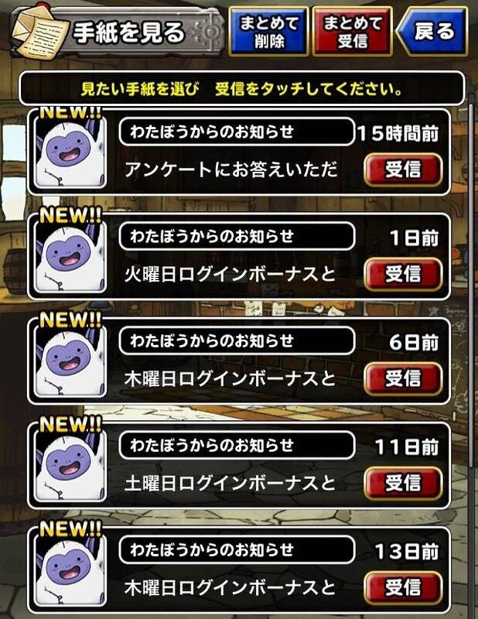The height and width of the screenshot is (619, 478).
Task: Tap the letter scroll icon beside 手紙を見る
Action: tap(39, 33)
